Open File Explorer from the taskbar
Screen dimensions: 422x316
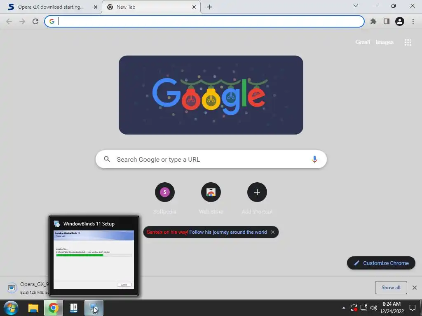[x=33, y=308]
